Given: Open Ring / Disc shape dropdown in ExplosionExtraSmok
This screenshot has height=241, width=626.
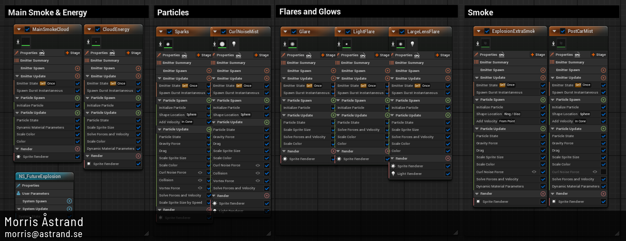Looking at the screenshot, I should point(512,114).
